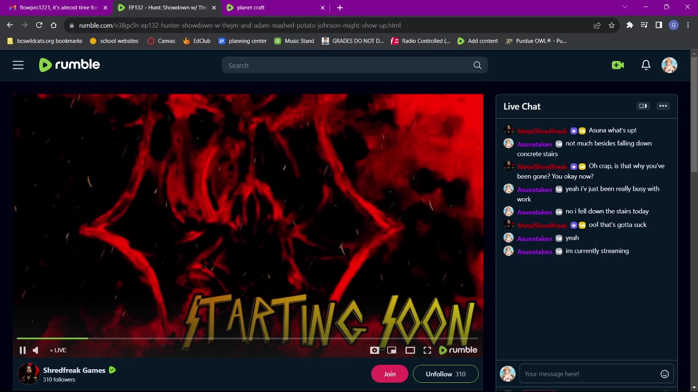Click the chat message 'oof that's gotta suck'
The width and height of the screenshot is (698, 392).
pos(617,225)
